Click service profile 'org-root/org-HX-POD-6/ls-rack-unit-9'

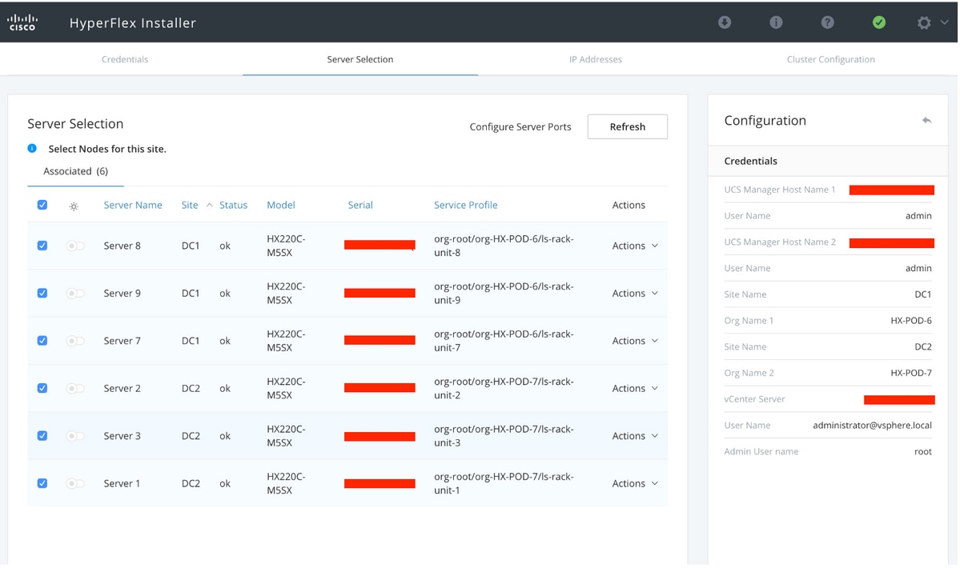tap(504, 293)
